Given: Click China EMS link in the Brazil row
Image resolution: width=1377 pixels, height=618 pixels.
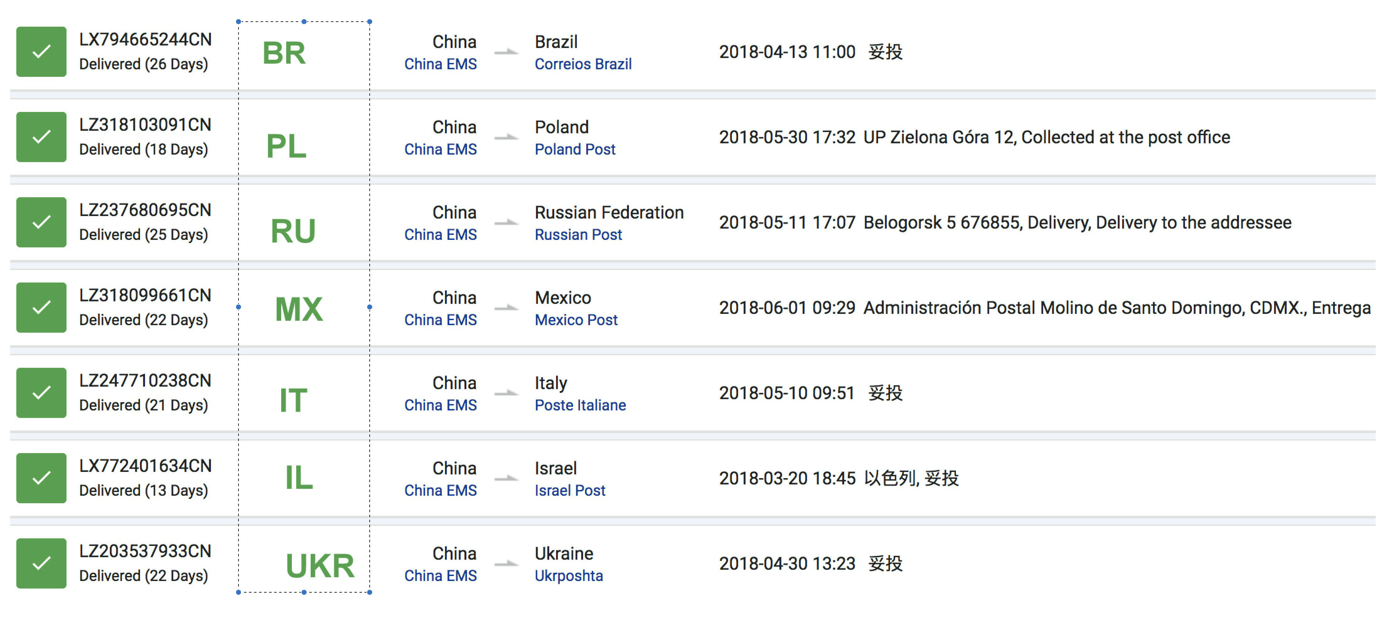Looking at the screenshot, I should 440,64.
